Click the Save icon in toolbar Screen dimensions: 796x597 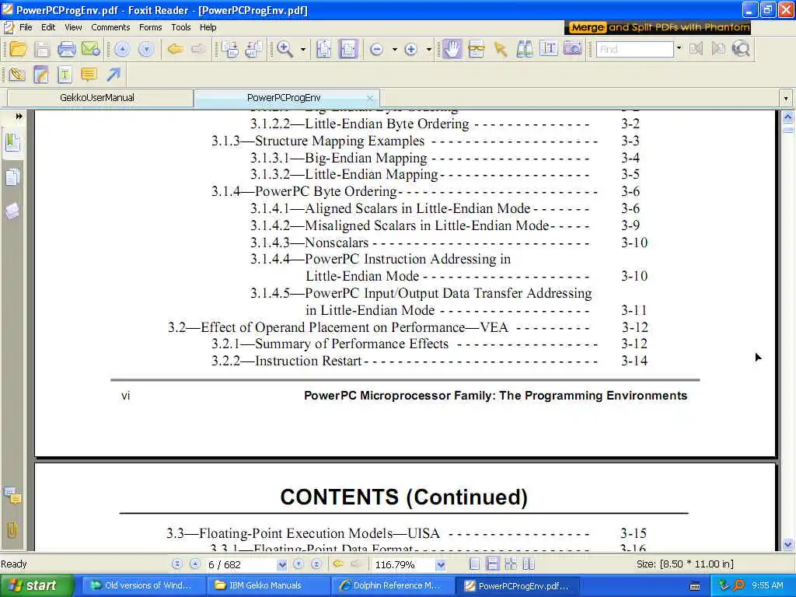(42, 49)
